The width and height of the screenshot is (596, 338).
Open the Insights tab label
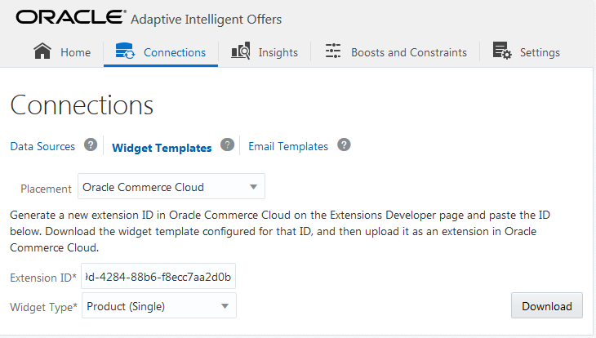tap(278, 52)
